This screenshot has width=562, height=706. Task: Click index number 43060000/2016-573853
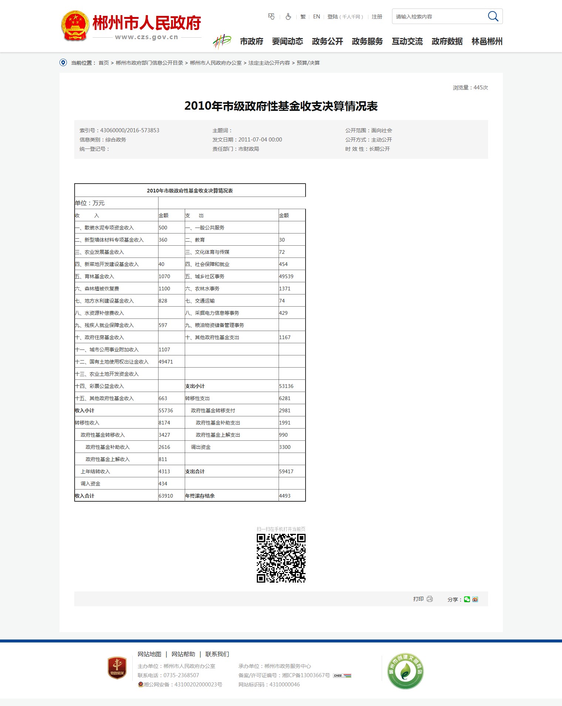coord(130,130)
